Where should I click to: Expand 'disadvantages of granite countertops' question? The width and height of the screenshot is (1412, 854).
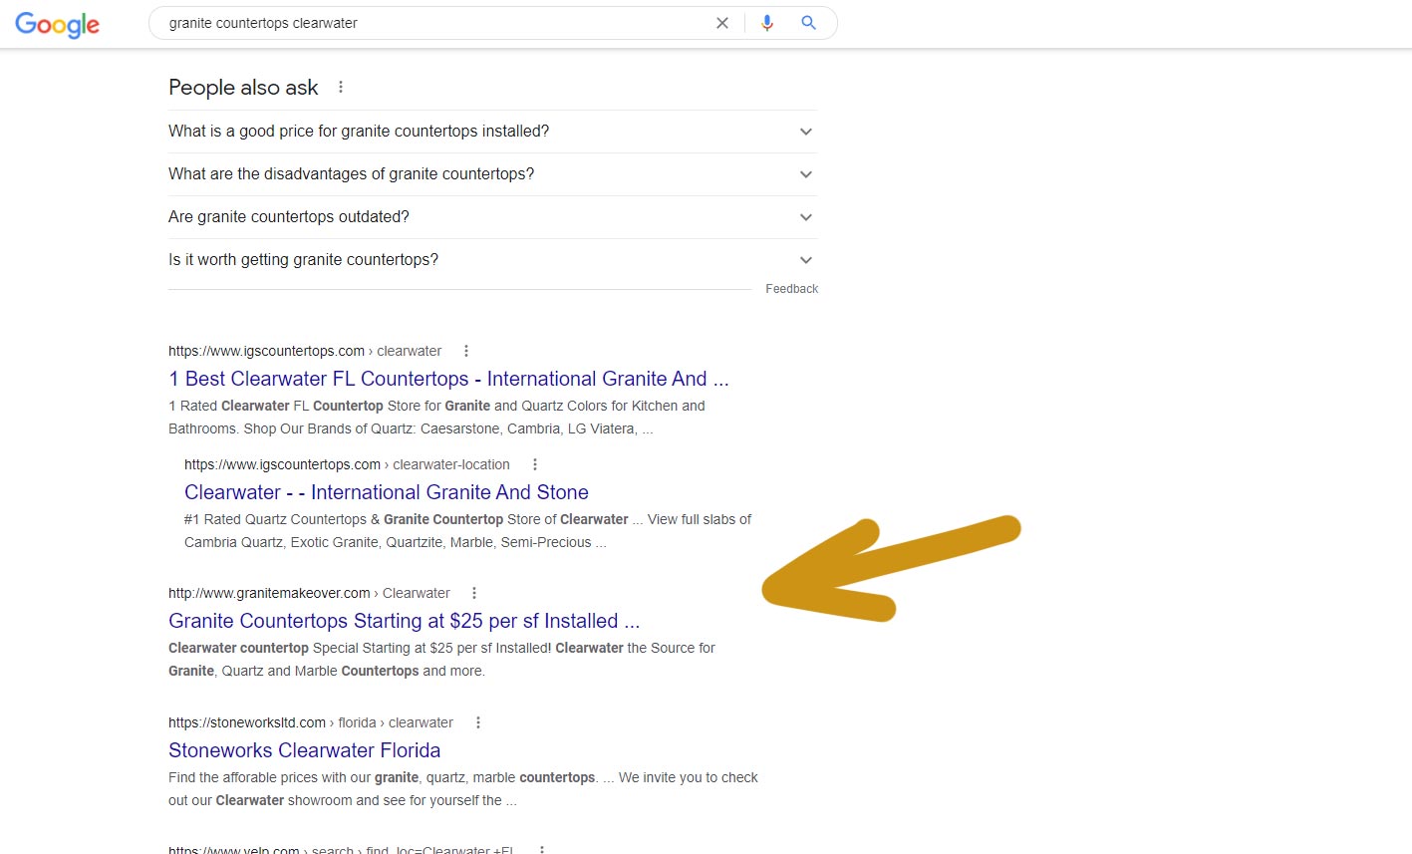tap(492, 174)
